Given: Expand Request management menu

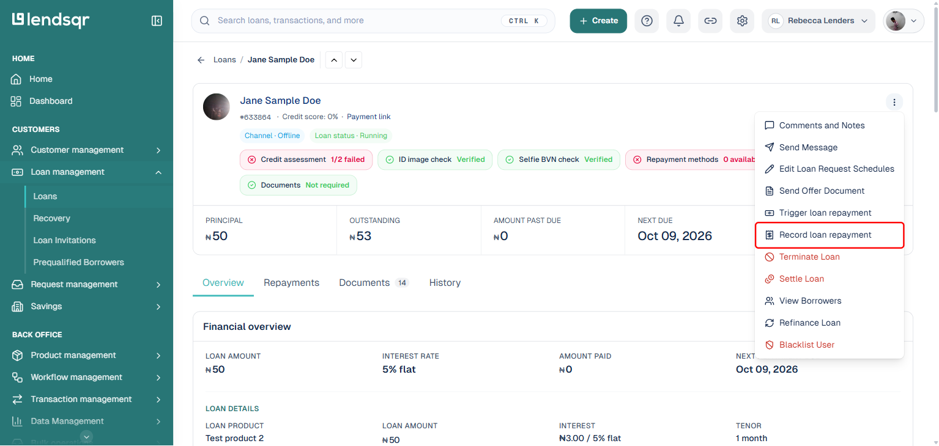Looking at the screenshot, I should [86, 284].
